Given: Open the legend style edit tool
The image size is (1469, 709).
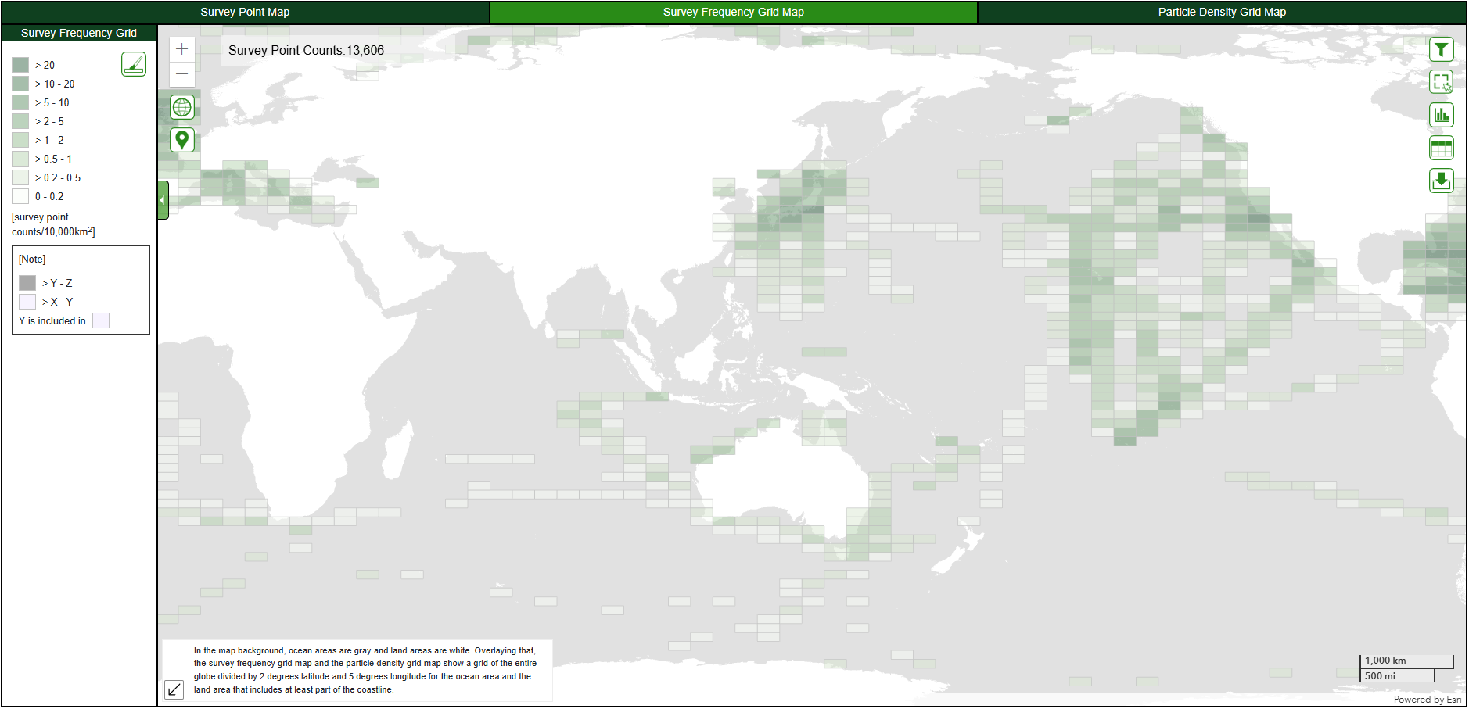Looking at the screenshot, I should coord(134,64).
